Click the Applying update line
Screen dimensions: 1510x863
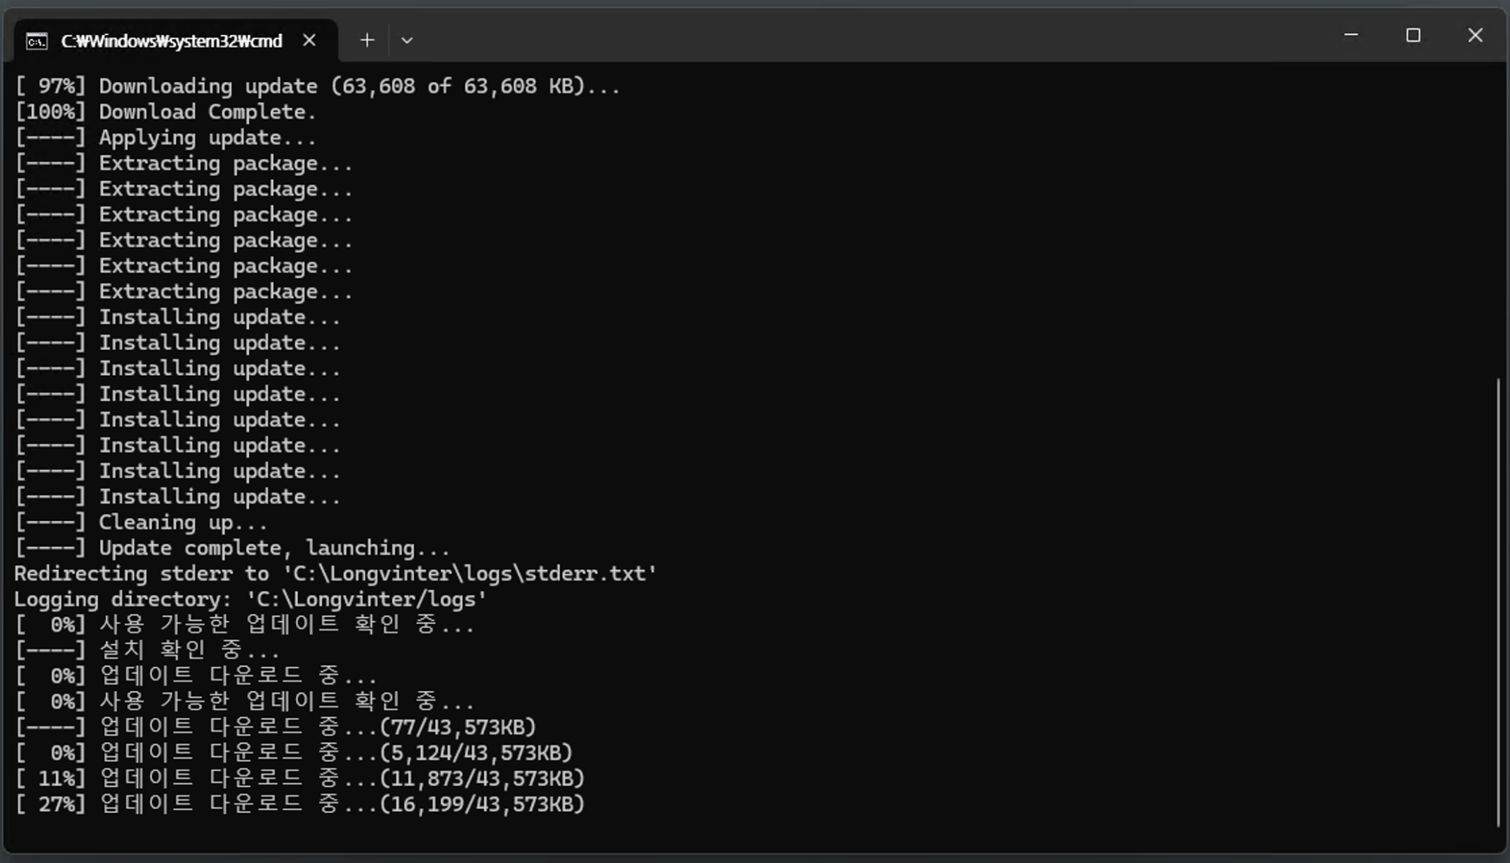(165, 138)
